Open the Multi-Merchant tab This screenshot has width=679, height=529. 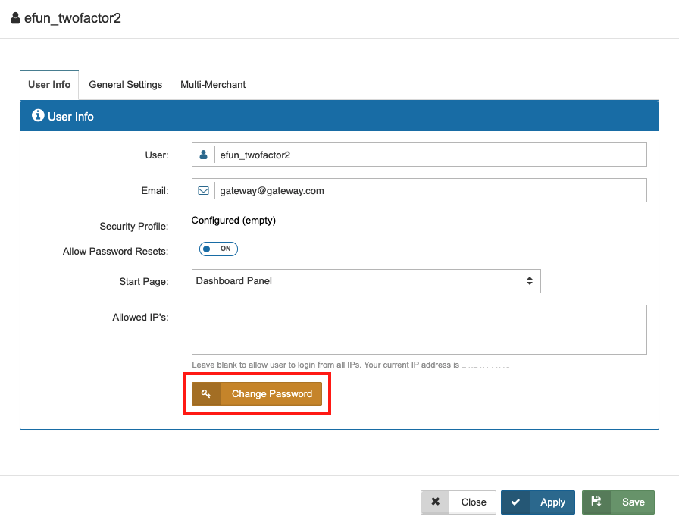213,85
